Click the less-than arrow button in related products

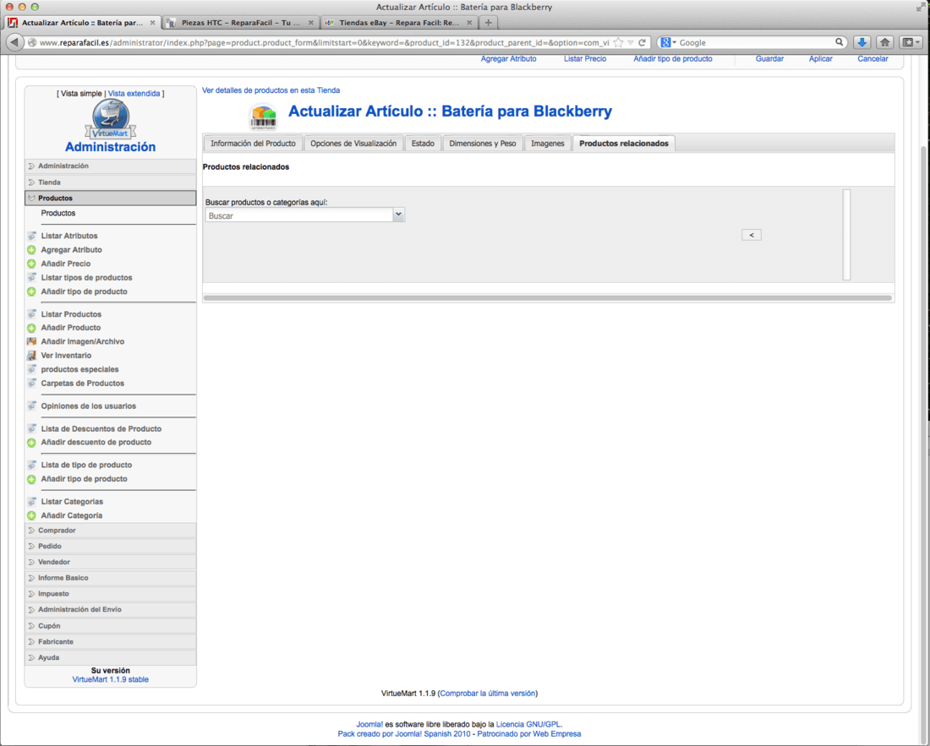click(x=752, y=235)
